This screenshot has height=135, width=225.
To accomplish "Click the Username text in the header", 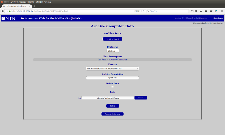I will coord(208,23).
